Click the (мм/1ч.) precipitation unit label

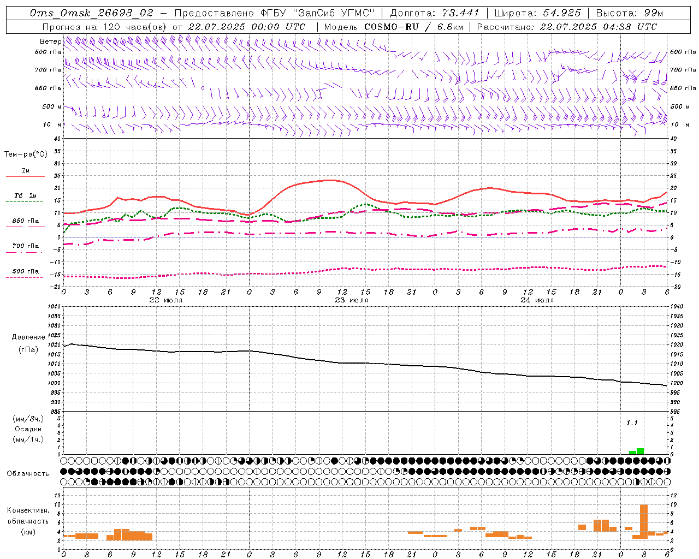[28, 439]
